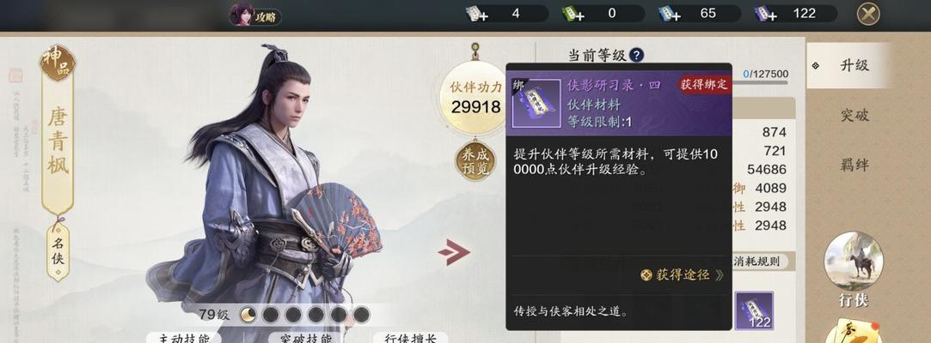Open the 消耗规则 button
This screenshot has height=343, width=931.
pyautogui.click(x=756, y=262)
